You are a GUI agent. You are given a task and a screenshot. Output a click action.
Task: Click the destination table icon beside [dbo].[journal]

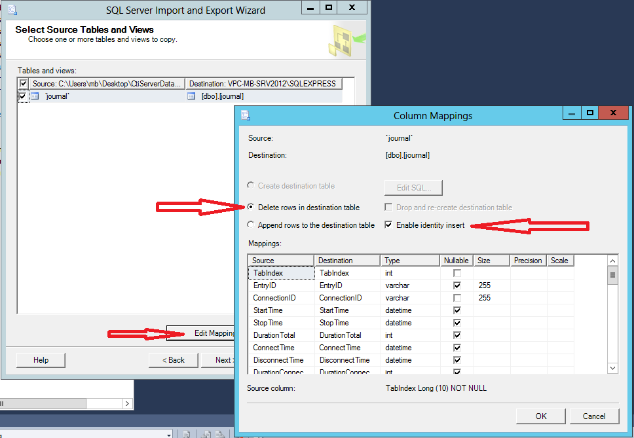click(191, 96)
